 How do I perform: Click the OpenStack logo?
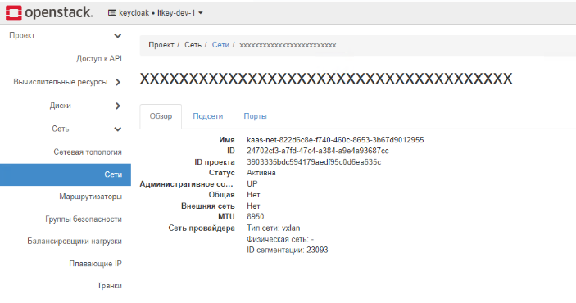click(x=49, y=12)
